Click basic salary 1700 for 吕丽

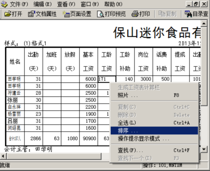point(91,121)
